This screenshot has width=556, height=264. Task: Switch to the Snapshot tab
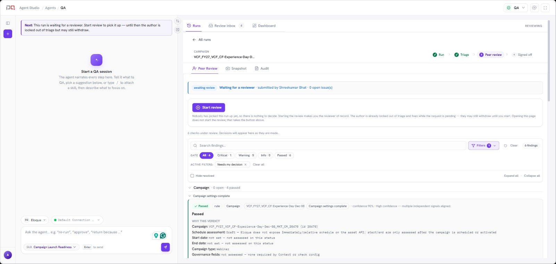[236, 69]
